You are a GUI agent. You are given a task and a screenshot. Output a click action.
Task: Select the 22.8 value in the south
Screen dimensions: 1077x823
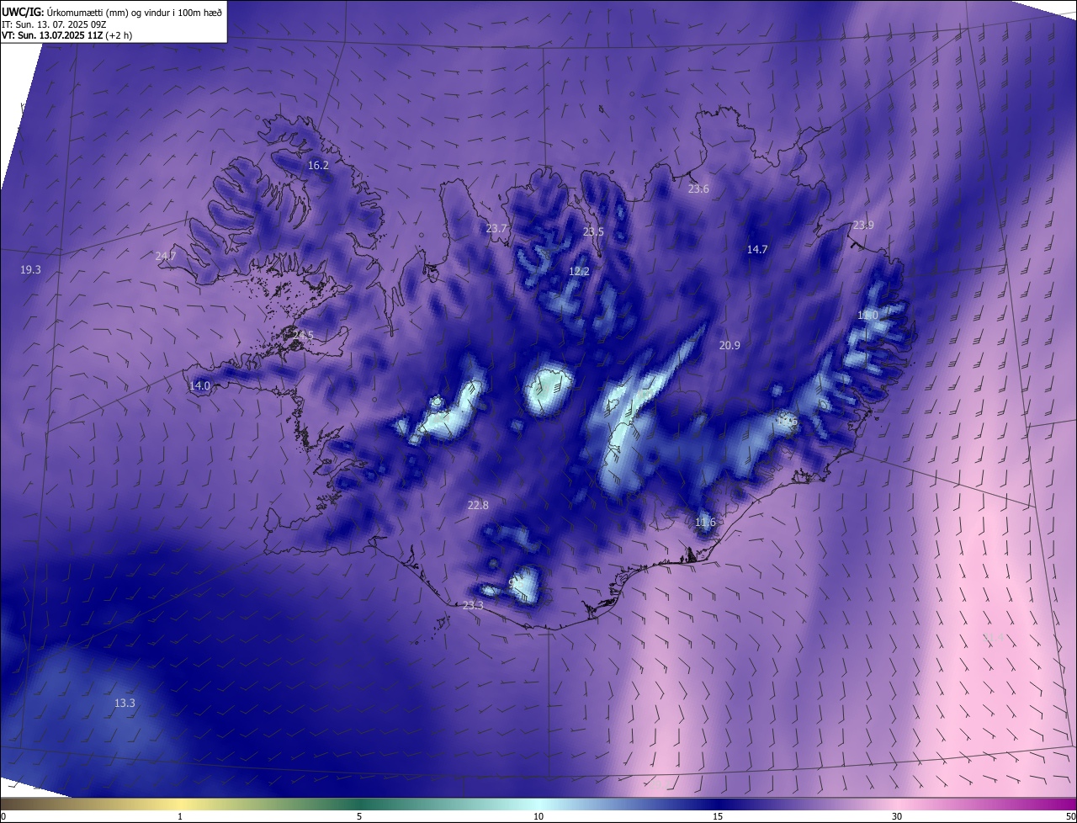pos(478,505)
